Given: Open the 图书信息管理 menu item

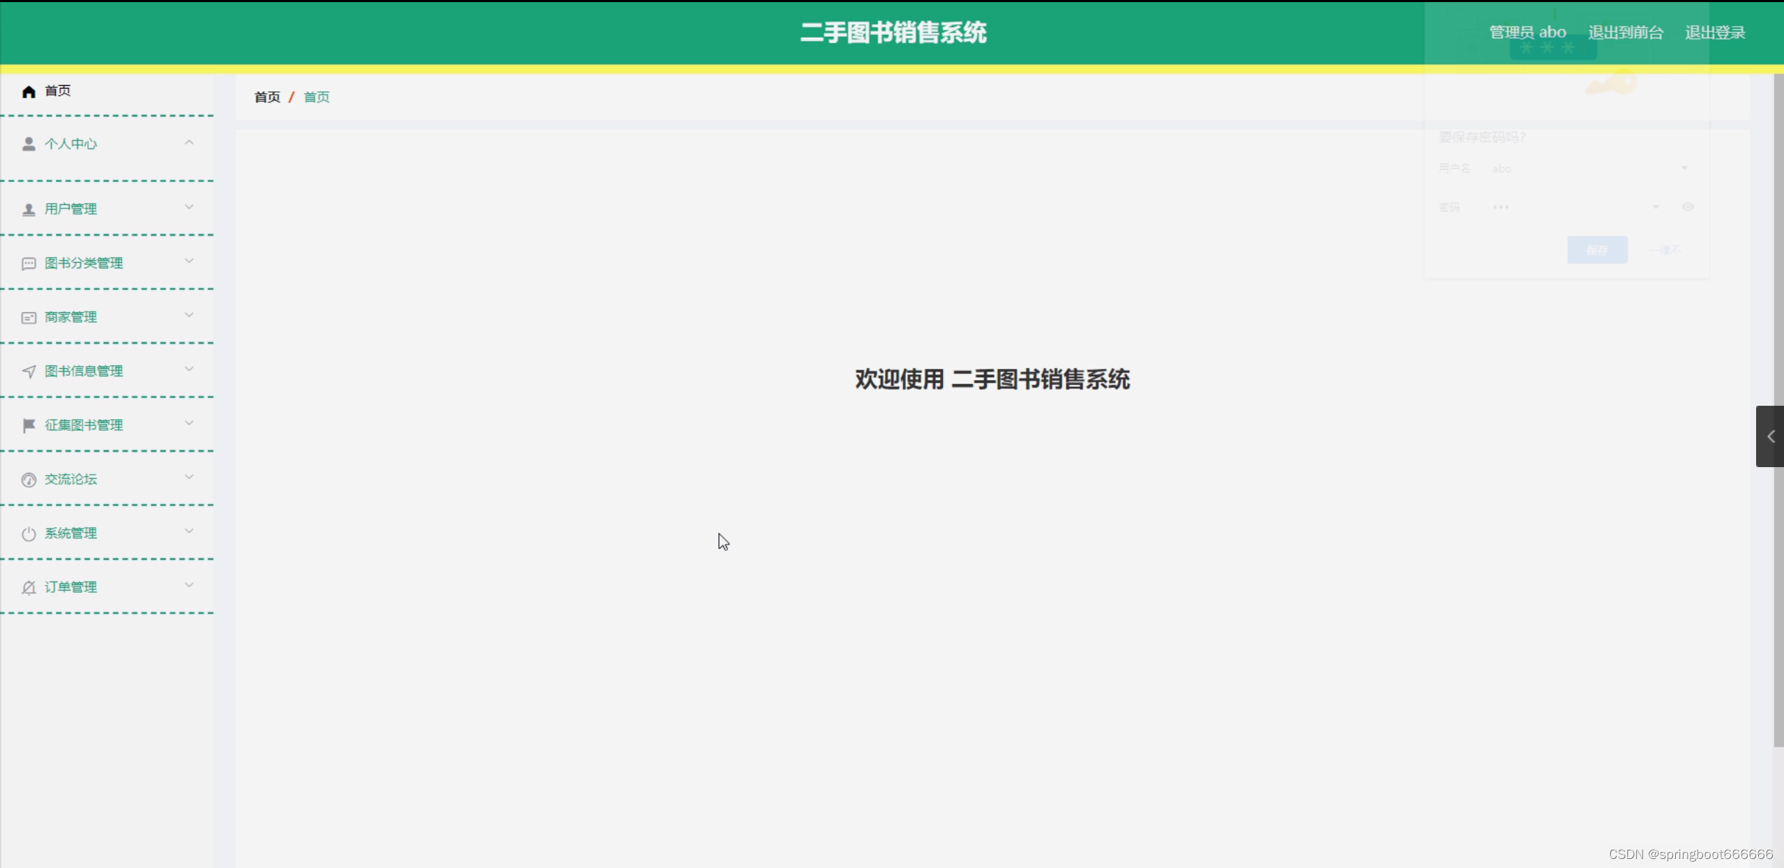Looking at the screenshot, I should [84, 371].
